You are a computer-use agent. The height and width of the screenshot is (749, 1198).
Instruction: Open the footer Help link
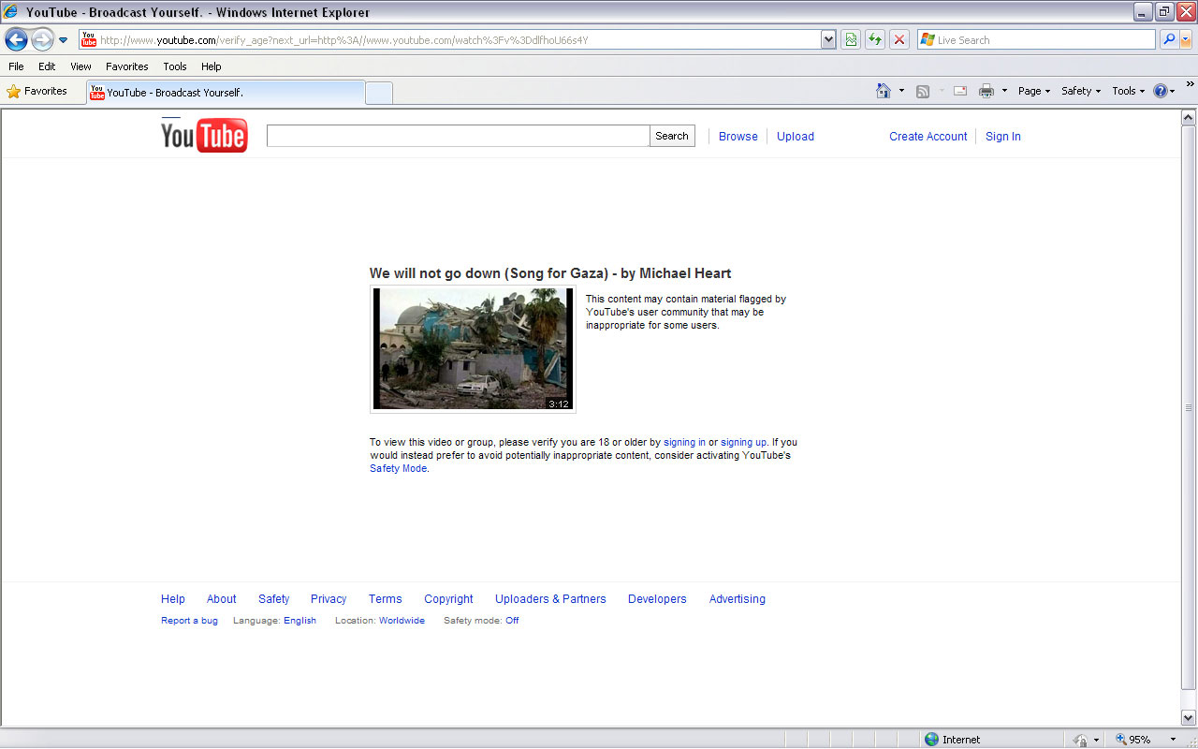click(x=173, y=599)
